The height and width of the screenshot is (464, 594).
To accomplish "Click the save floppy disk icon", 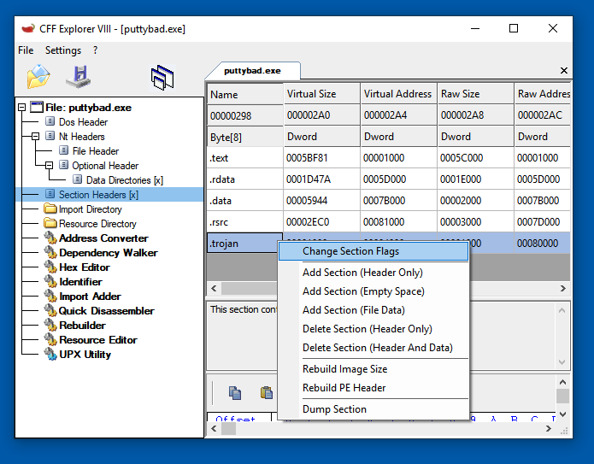I will tap(79, 77).
